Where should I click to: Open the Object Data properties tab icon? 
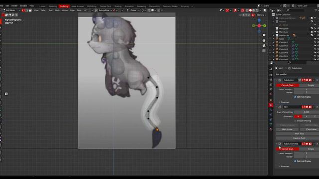pyautogui.click(x=271, y=124)
